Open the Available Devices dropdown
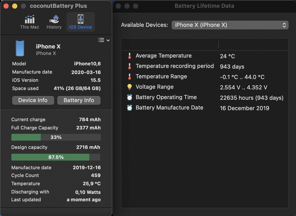This screenshot has width=296, height=216. tap(230, 25)
